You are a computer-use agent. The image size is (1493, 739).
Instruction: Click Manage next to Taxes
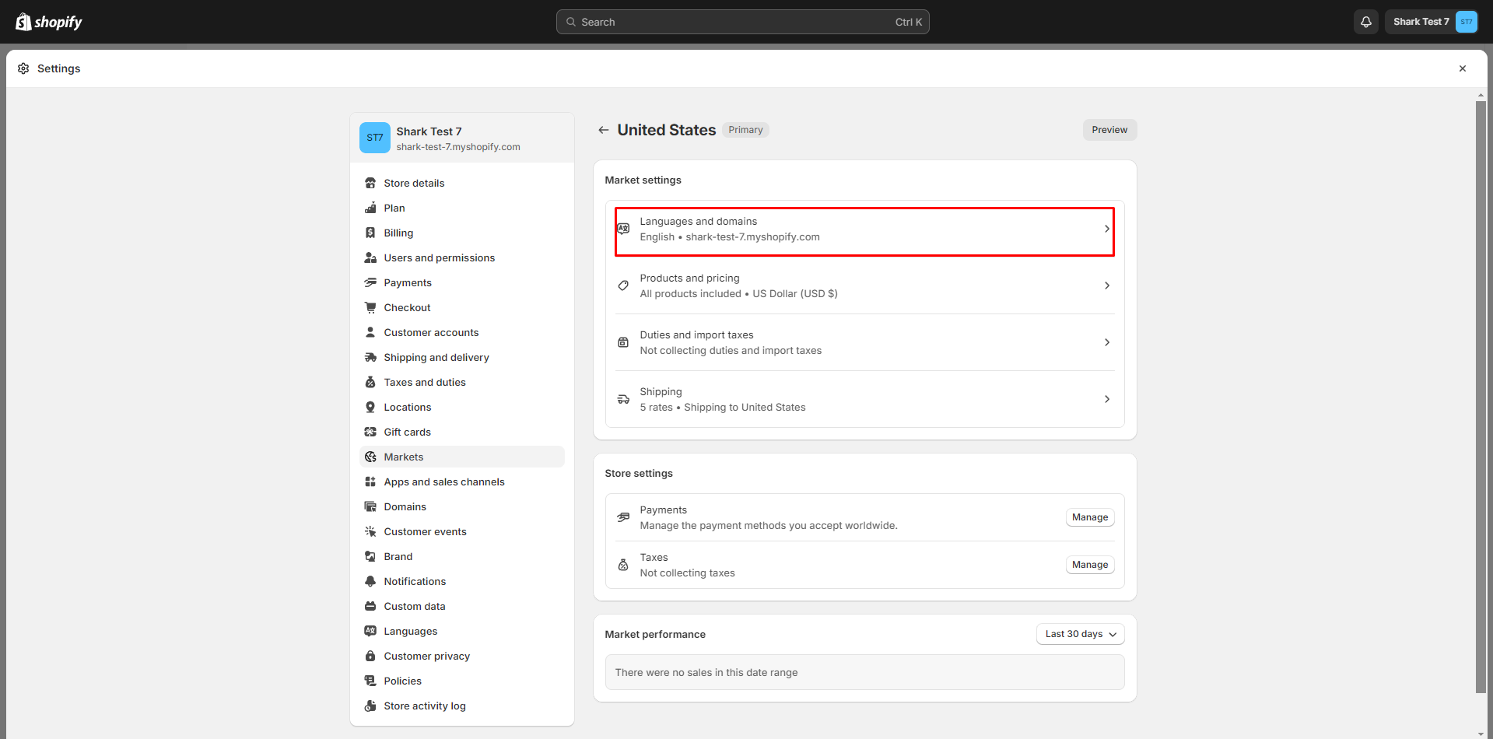coord(1089,565)
